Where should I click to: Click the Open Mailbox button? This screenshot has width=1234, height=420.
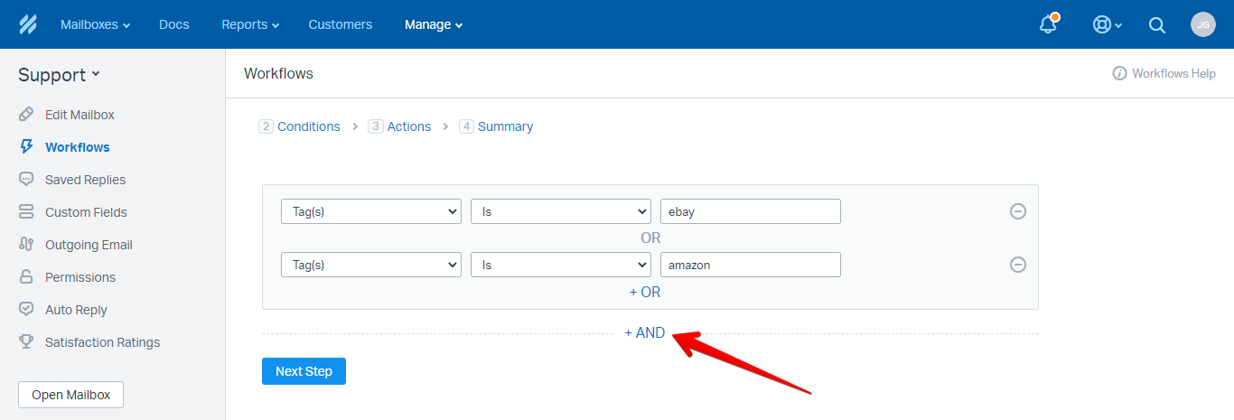tap(70, 395)
